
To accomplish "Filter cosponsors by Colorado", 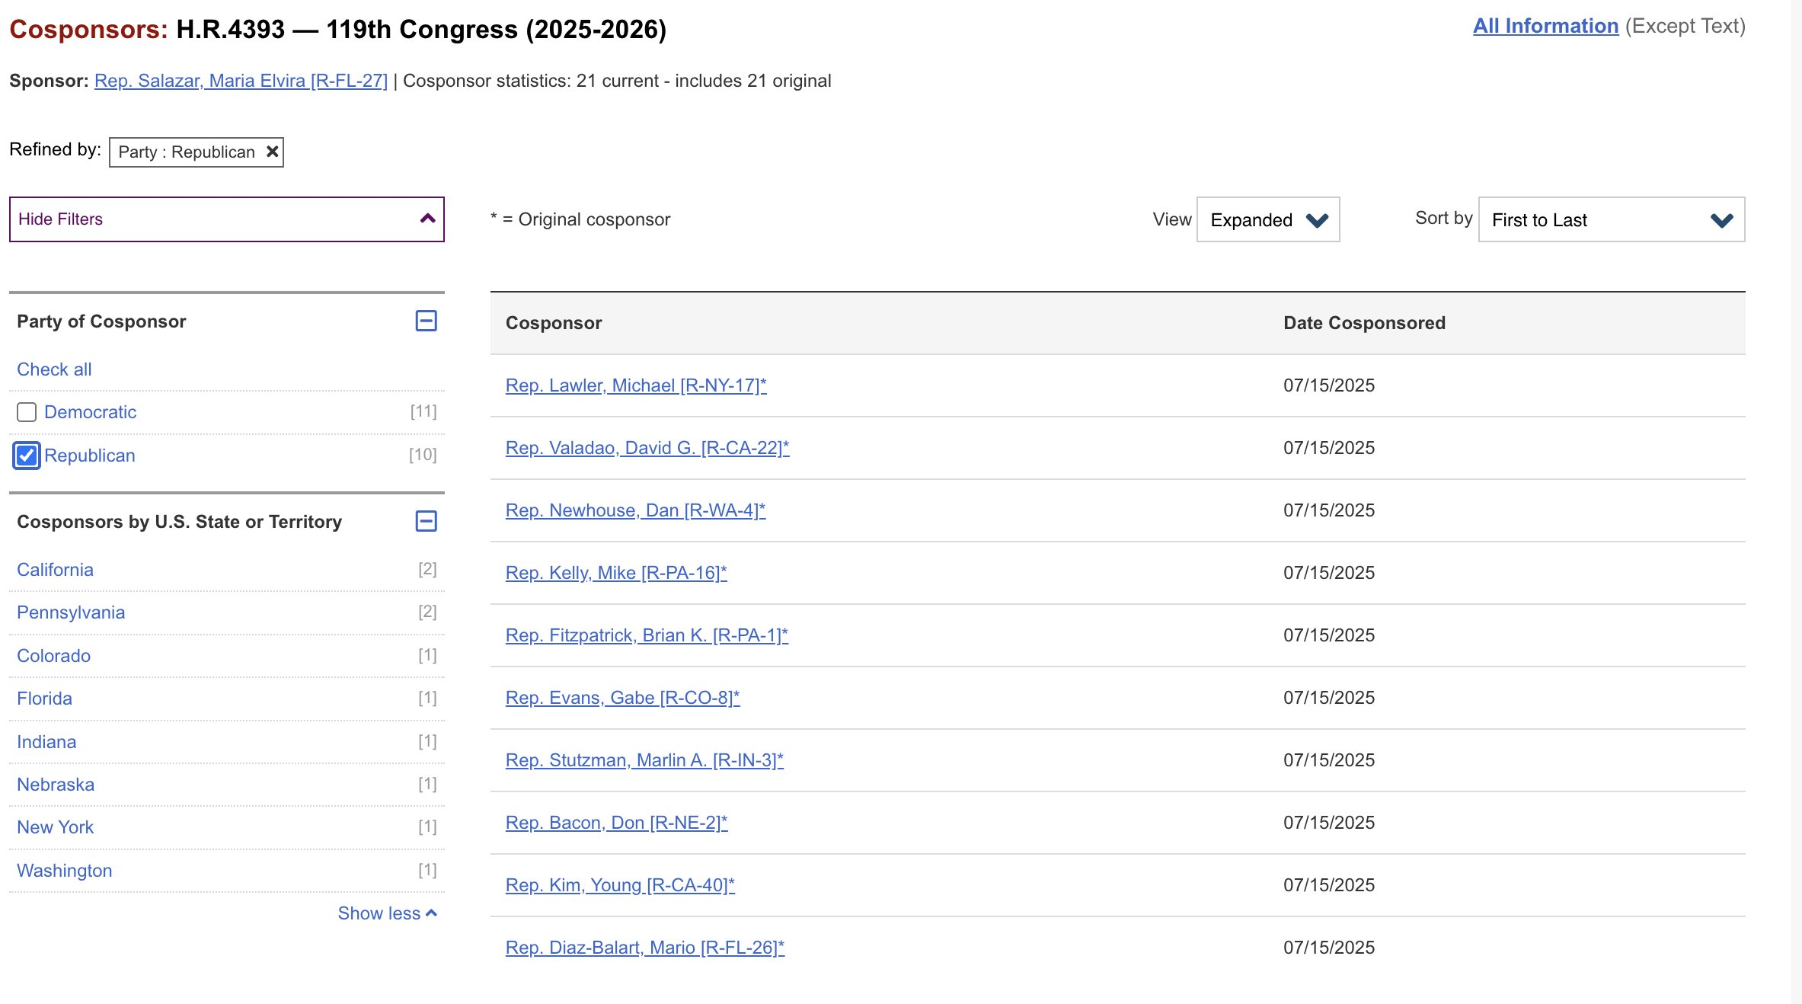I will [x=53, y=656].
